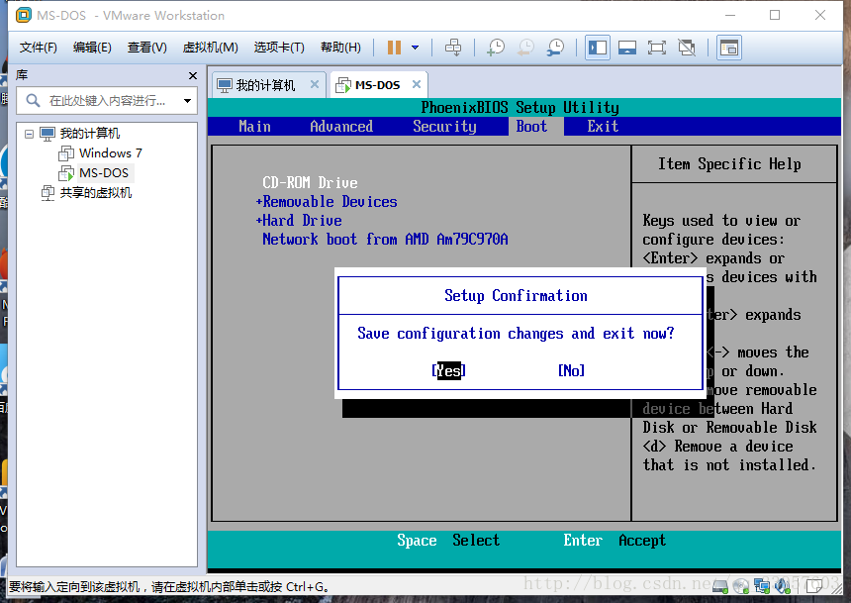Collapse the 我的计算机 tree node
Image resolution: width=851 pixels, height=603 pixels.
30,134
